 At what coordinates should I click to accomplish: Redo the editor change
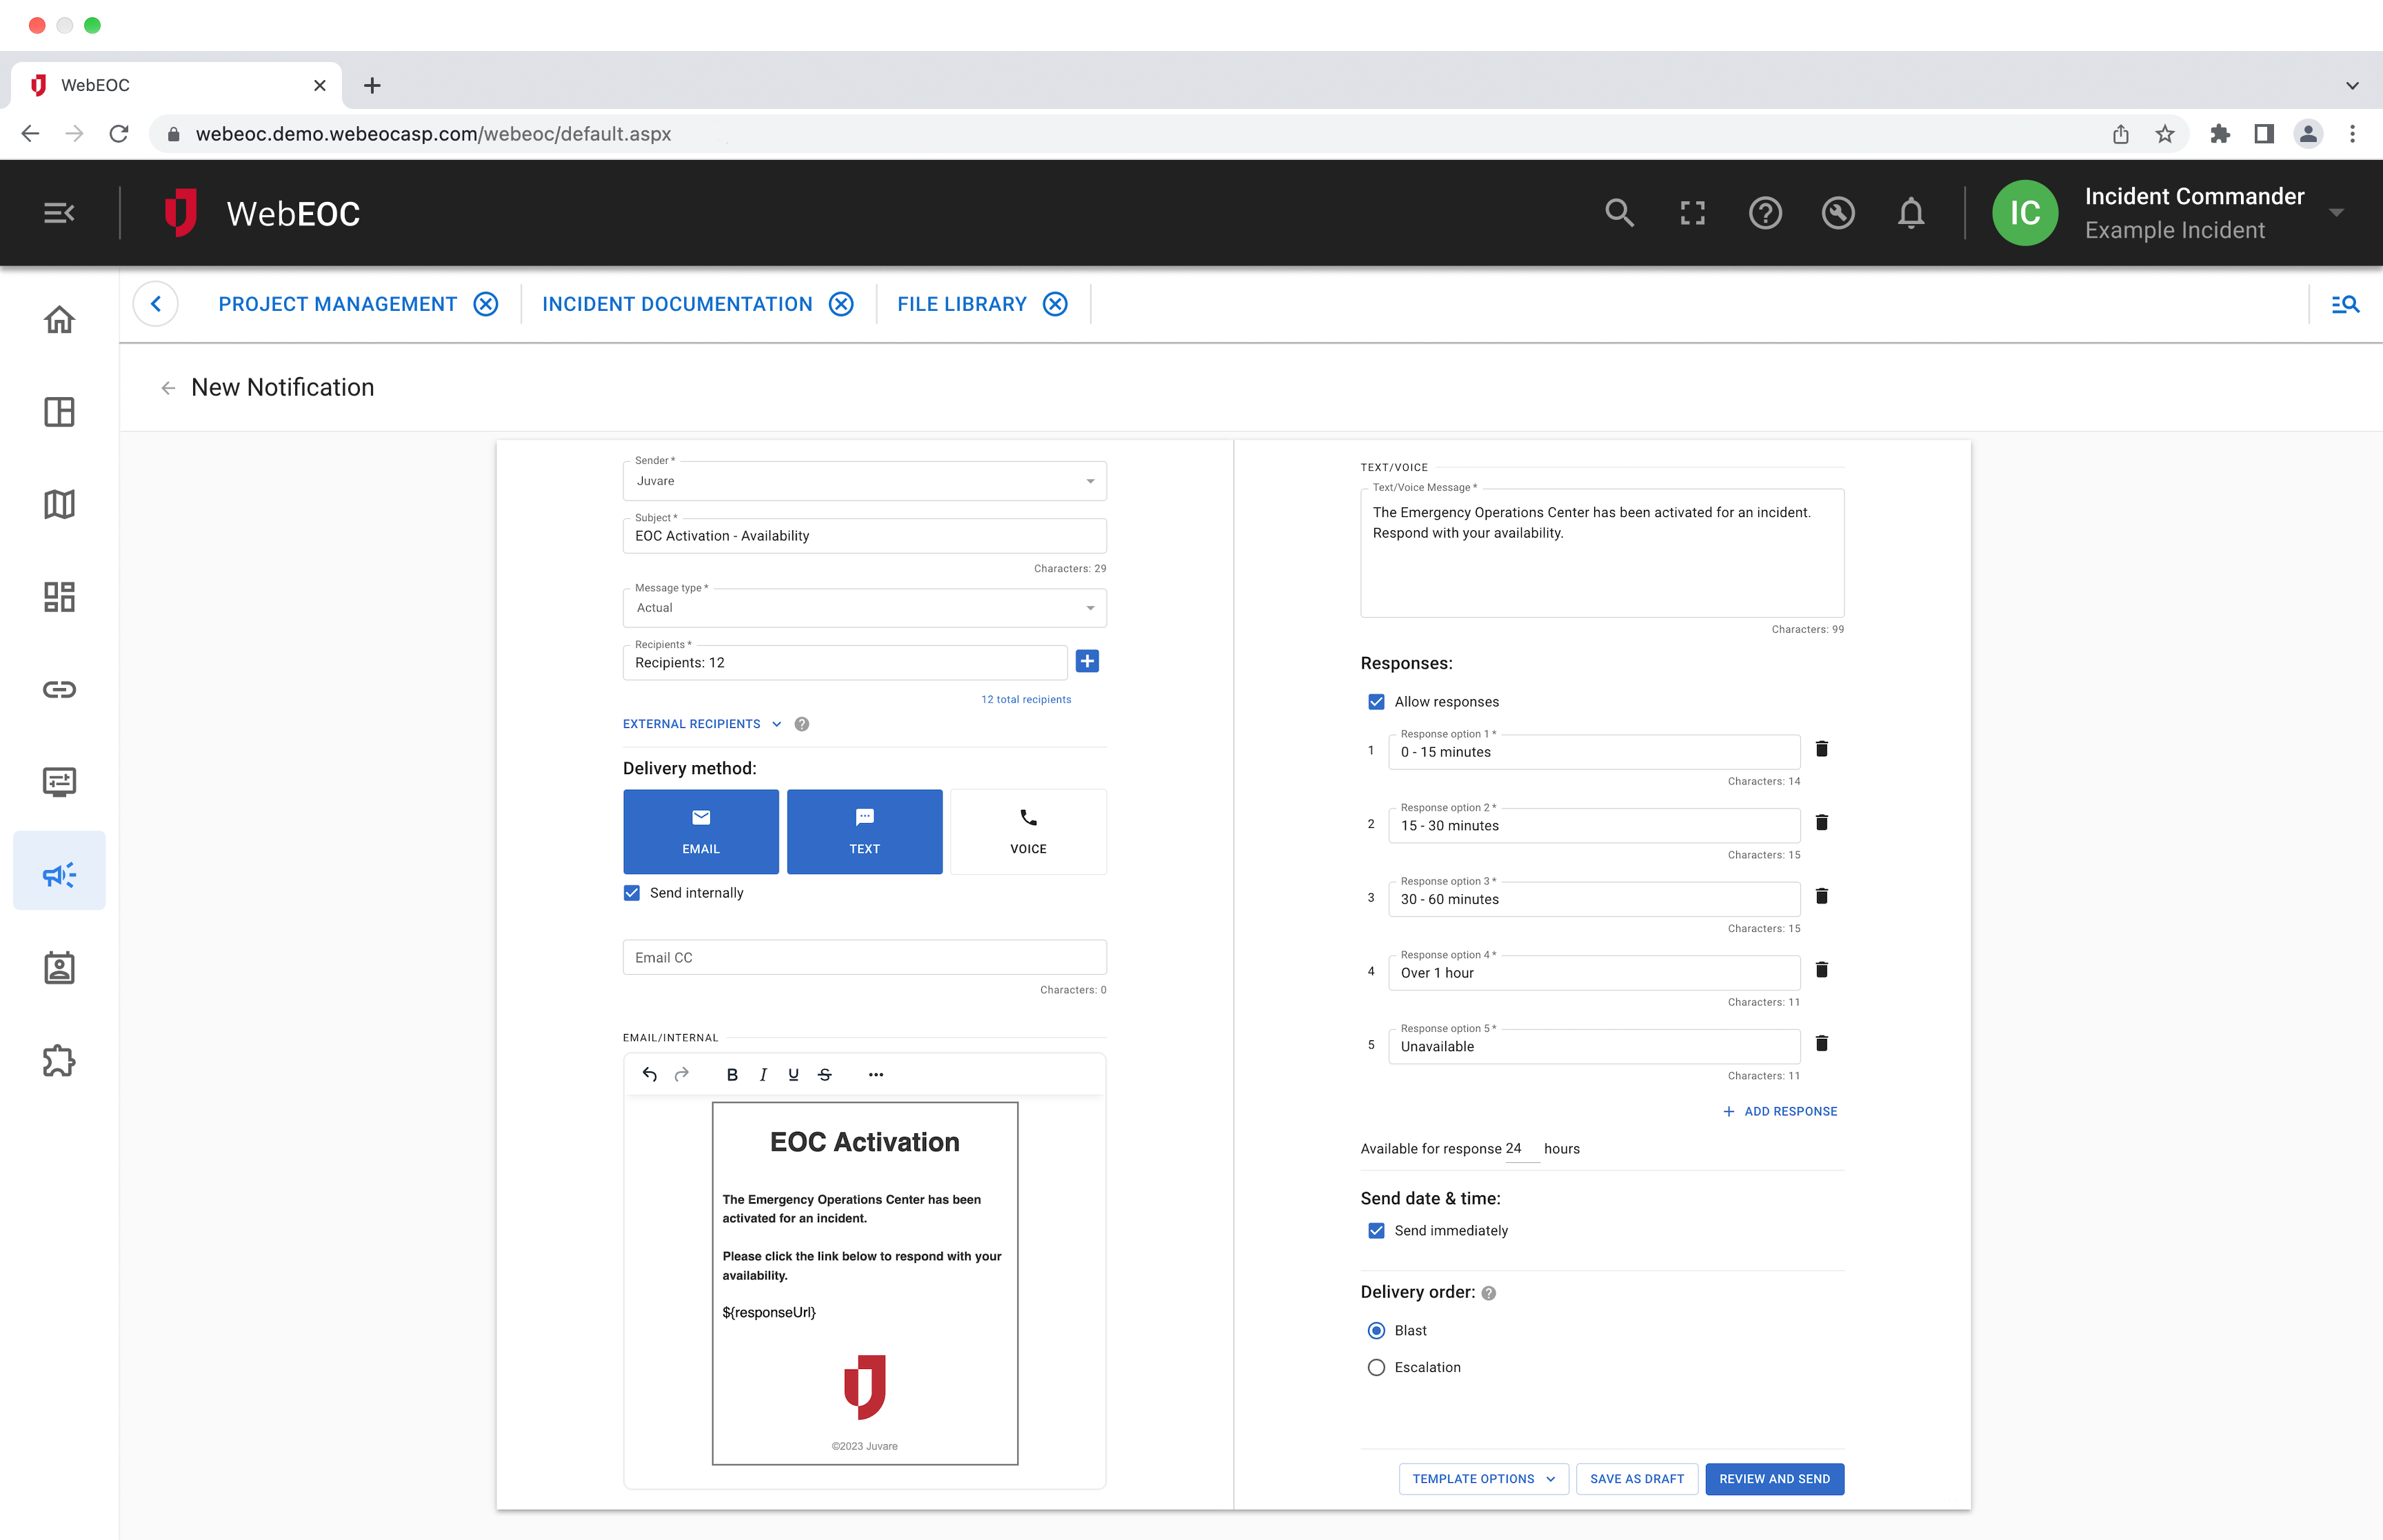682,1074
